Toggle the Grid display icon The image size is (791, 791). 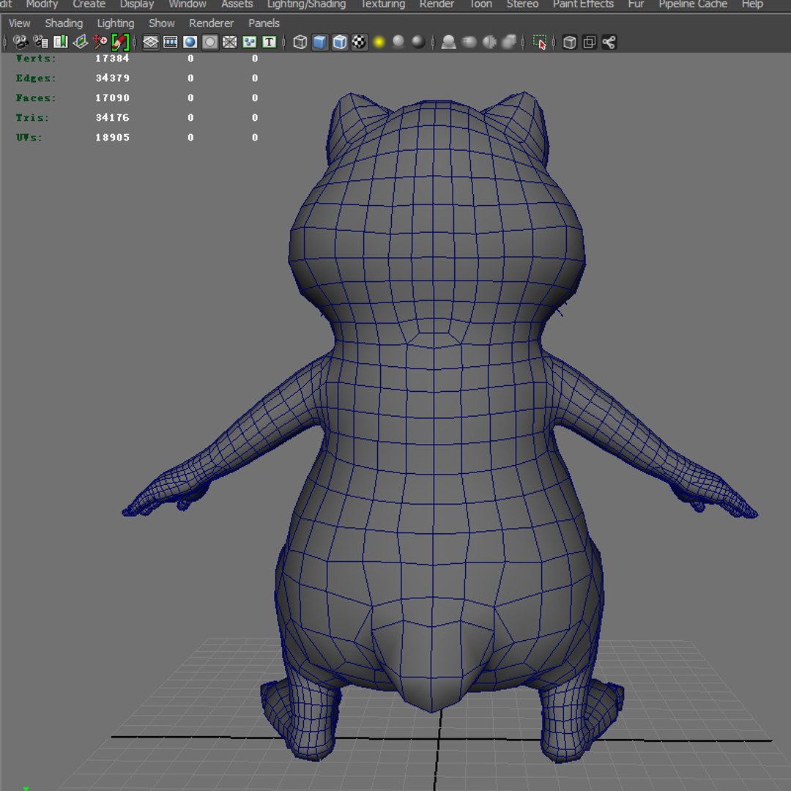(150, 42)
